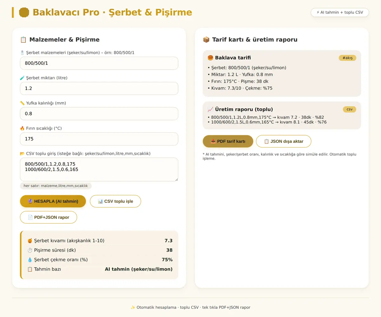Click the package icon beside Tarif kartı heading

(x=206, y=40)
